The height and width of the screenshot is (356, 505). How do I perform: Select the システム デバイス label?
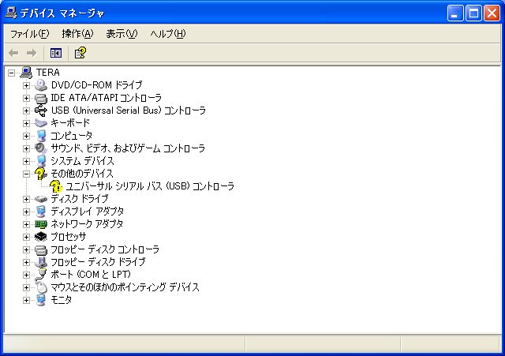pyautogui.click(x=82, y=161)
